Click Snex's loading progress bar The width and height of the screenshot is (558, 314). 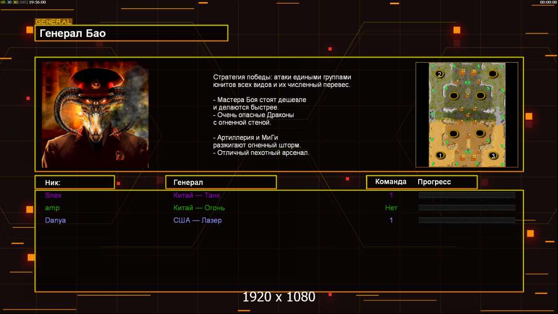467,195
